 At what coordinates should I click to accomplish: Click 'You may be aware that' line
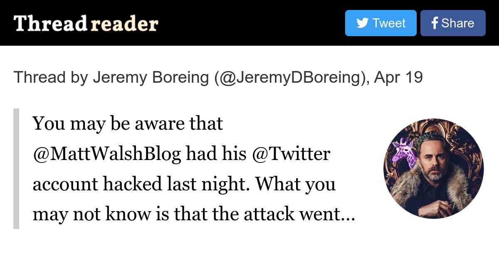pyautogui.click(x=128, y=123)
